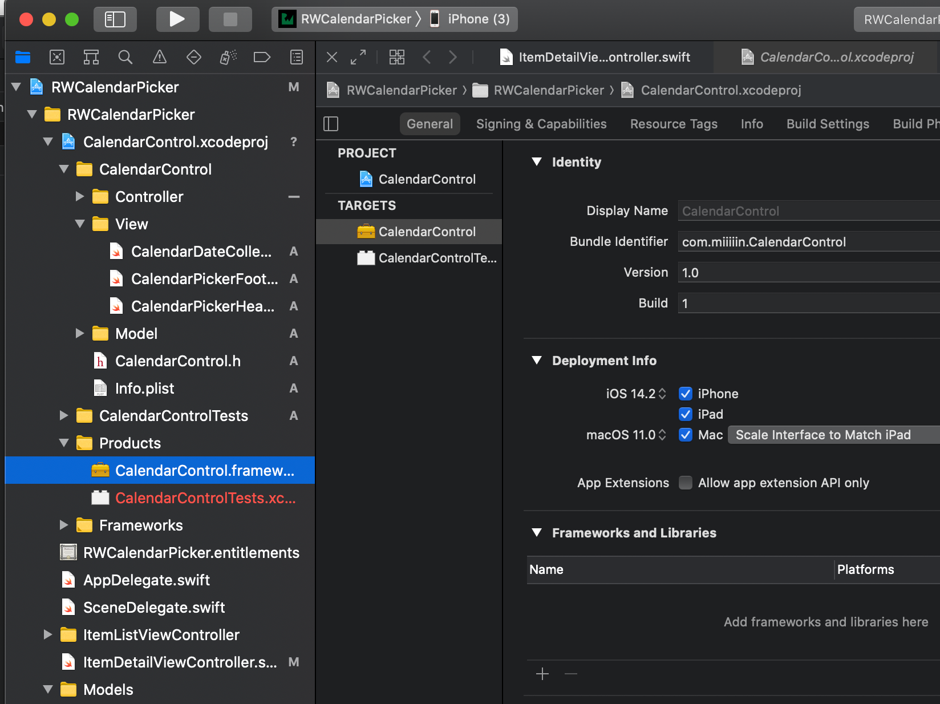The height and width of the screenshot is (704, 940).
Task: Edit the Build number field
Action: click(x=809, y=304)
